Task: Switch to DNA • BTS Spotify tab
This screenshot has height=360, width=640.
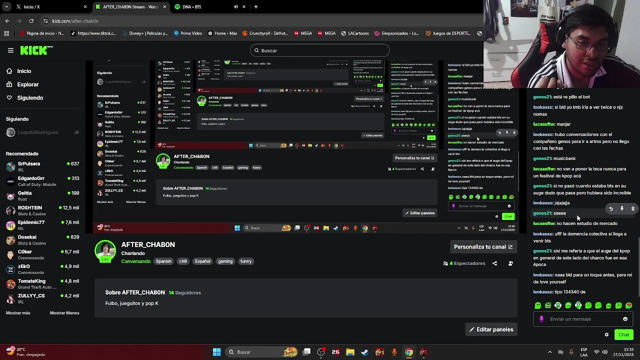Action: (x=205, y=7)
